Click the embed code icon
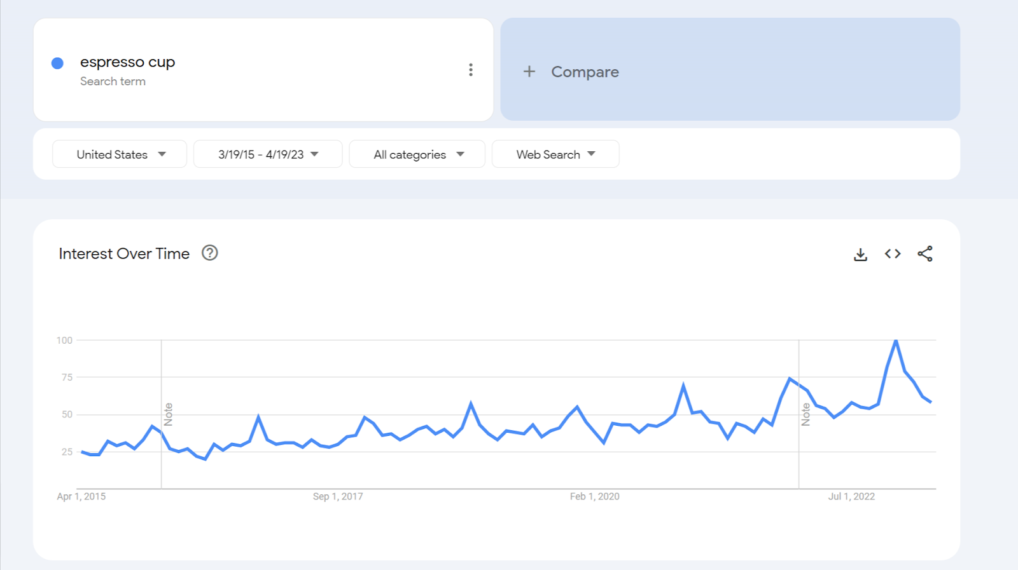This screenshot has width=1018, height=570. (x=893, y=254)
